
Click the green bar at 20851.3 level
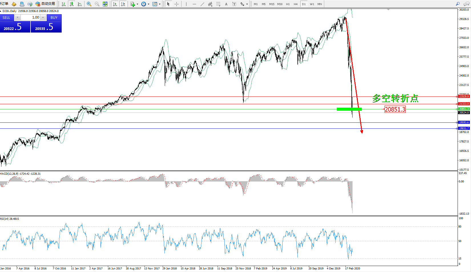349,109
